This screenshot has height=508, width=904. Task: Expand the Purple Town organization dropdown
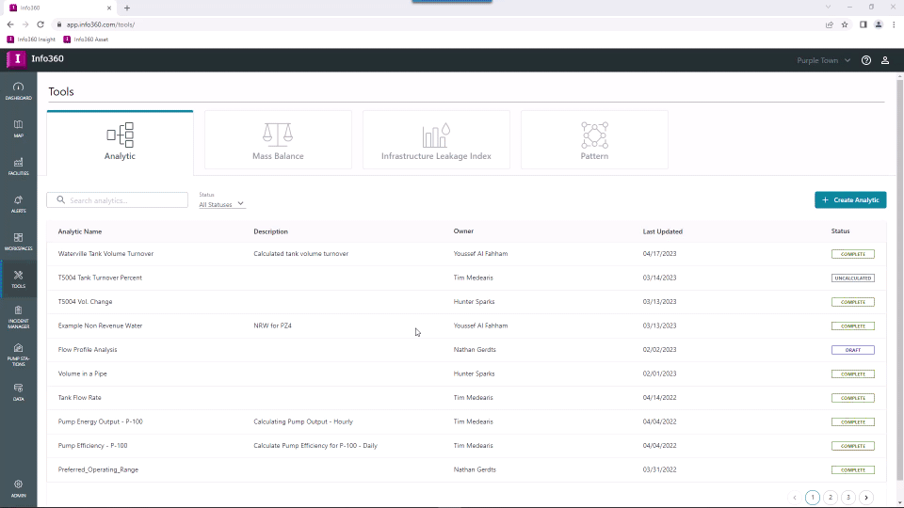823,60
